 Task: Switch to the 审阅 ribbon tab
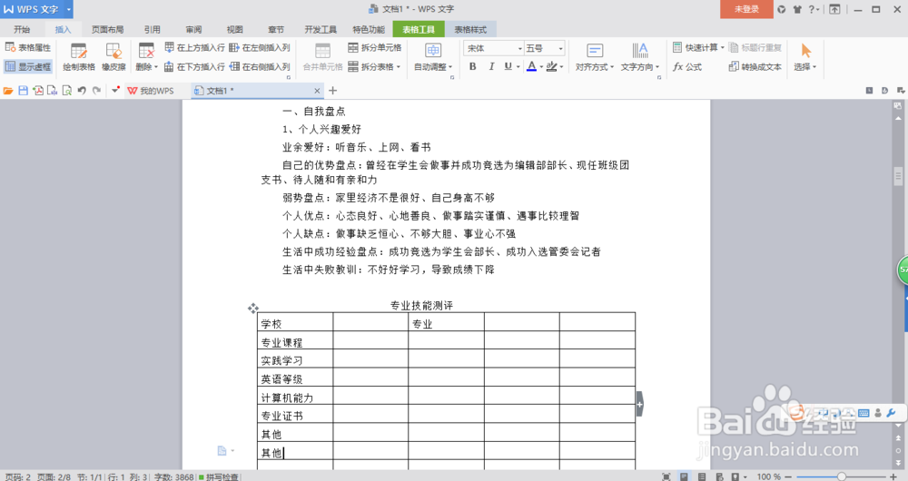click(193, 30)
